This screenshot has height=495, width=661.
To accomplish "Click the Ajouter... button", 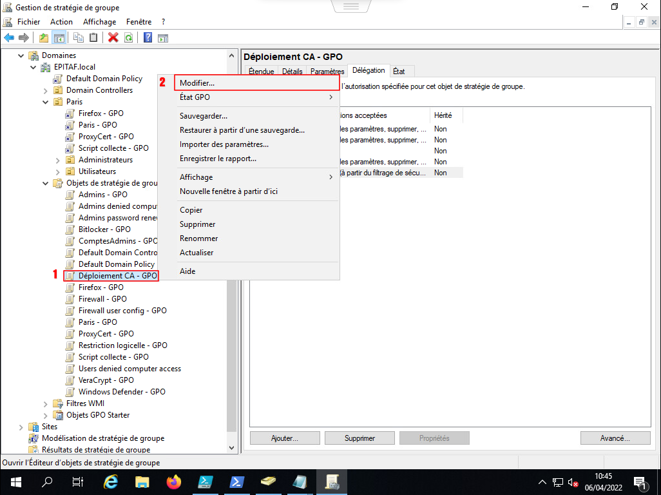I will click(285, 438).
